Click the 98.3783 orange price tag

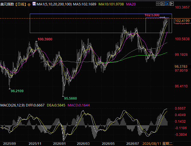point(181,67)
